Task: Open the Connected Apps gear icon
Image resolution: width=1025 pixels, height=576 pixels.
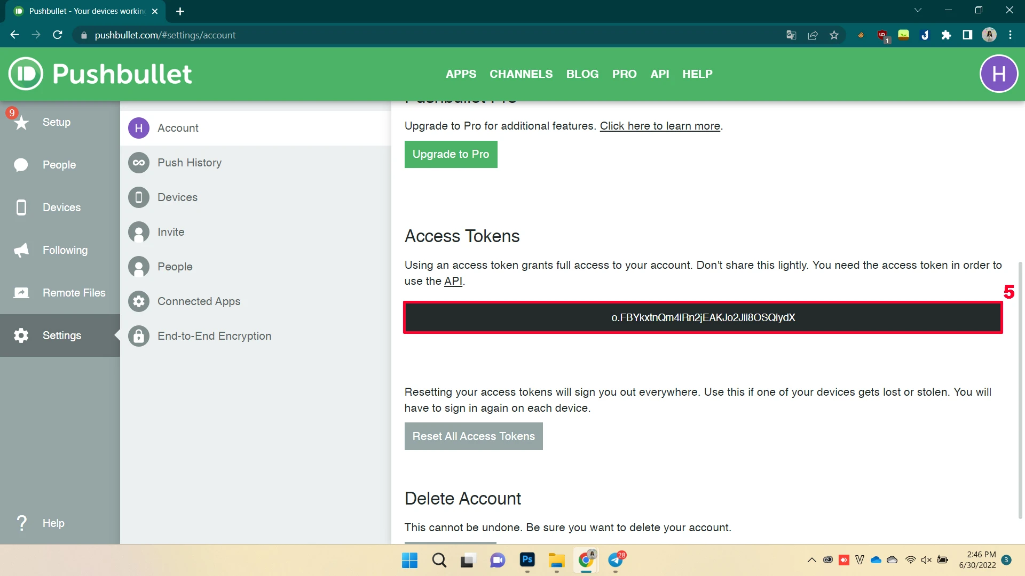Action: pyautogui.click(x=139, y=301)
